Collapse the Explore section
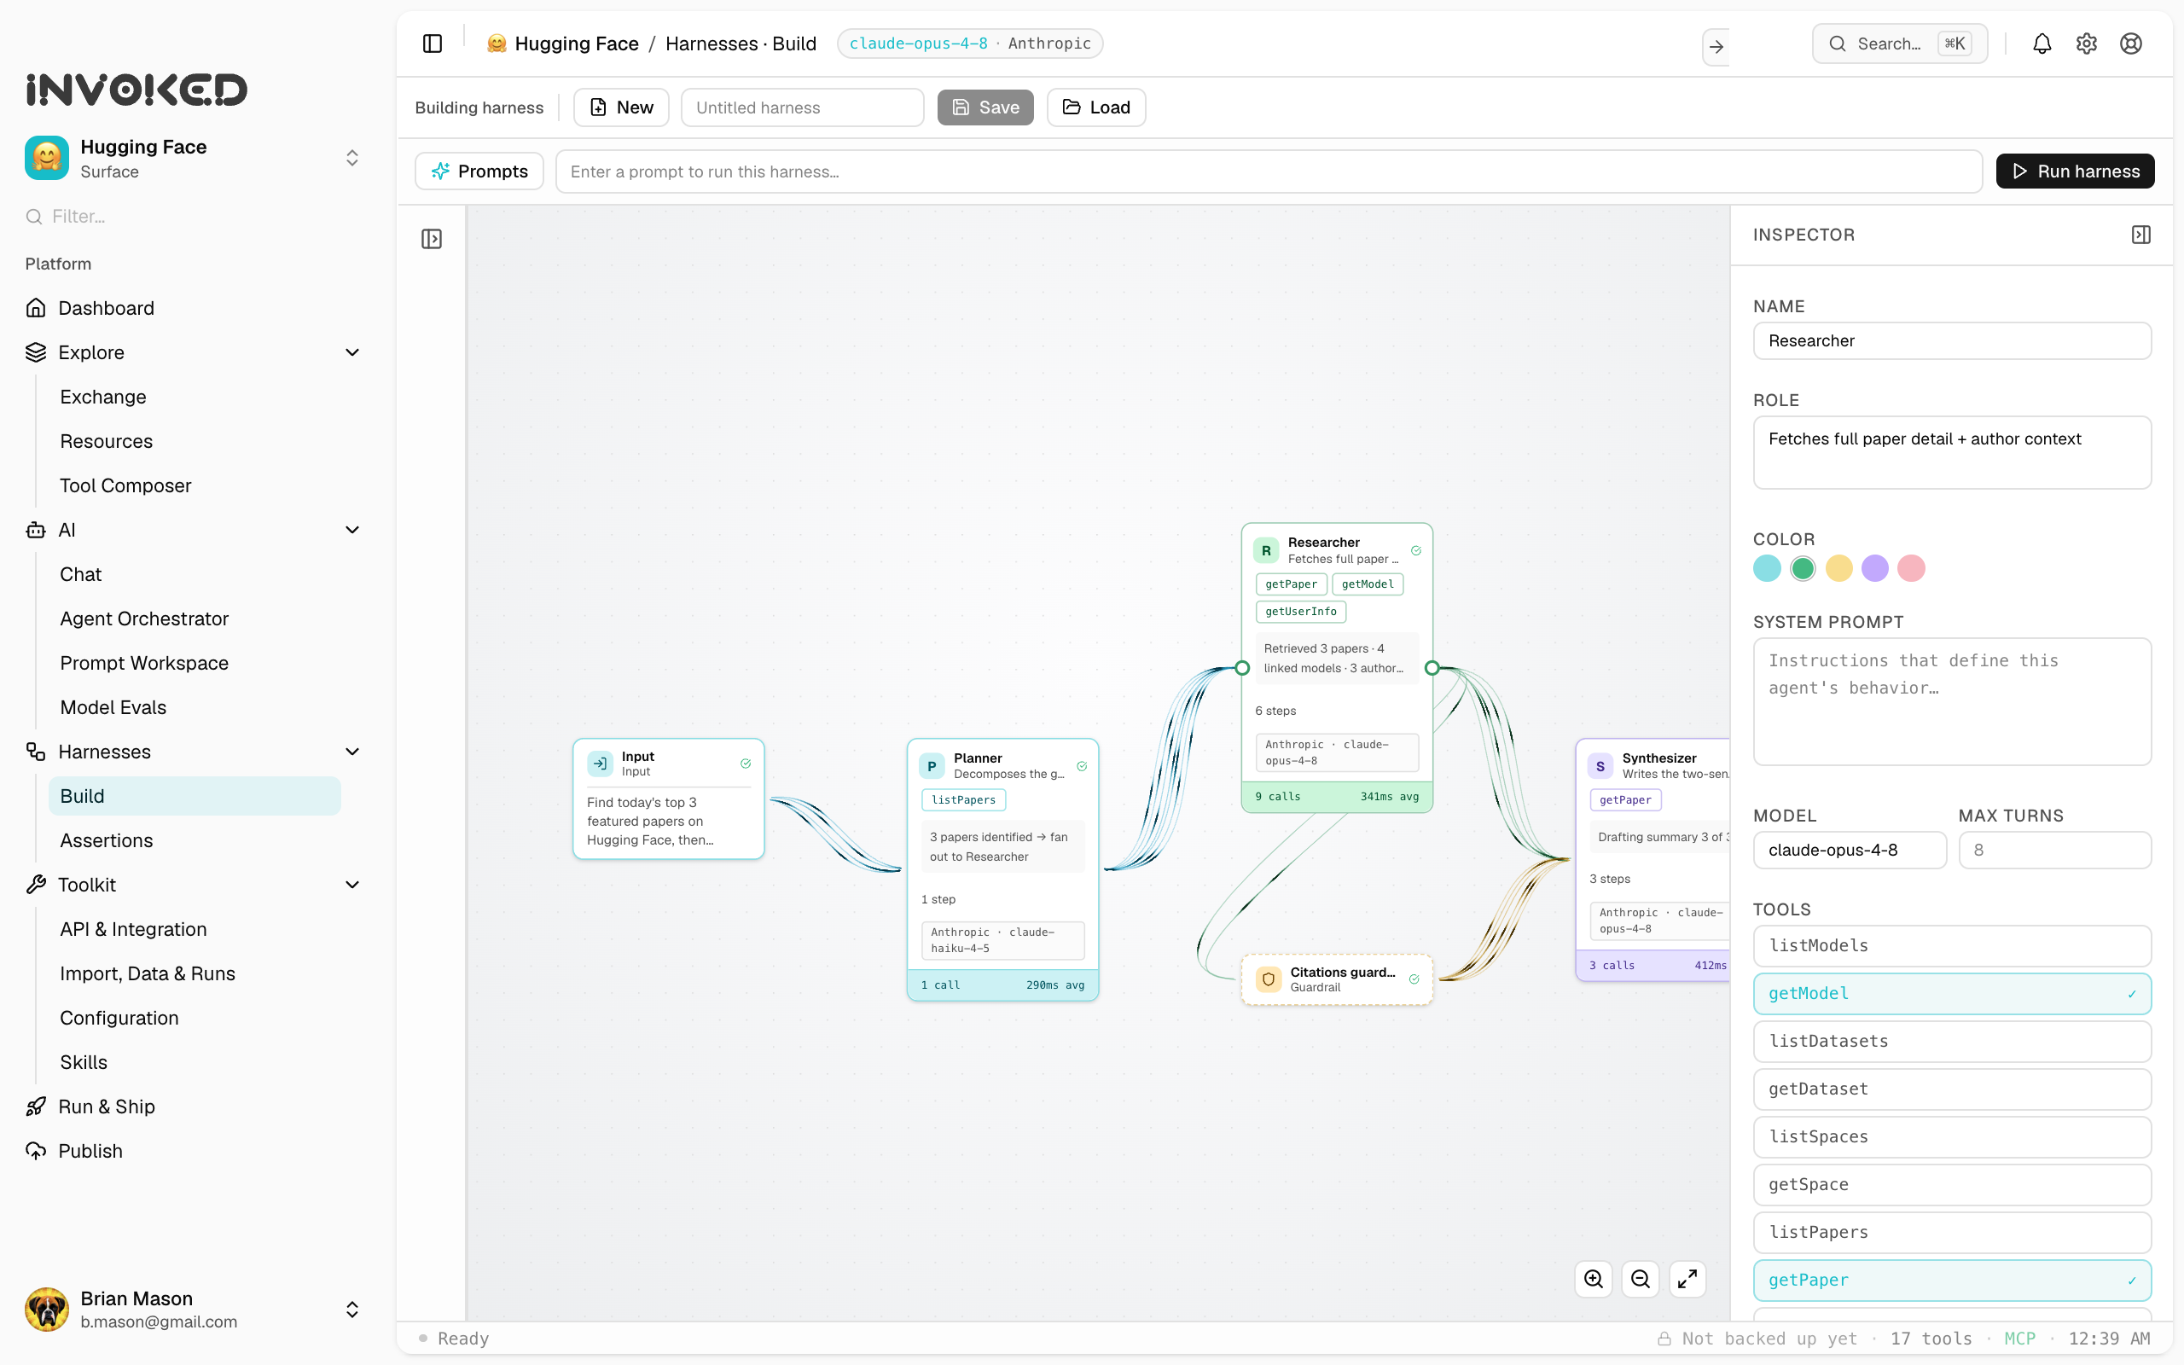The image size is (2184, 1365). pyautogui.click(x=352, y=352)
